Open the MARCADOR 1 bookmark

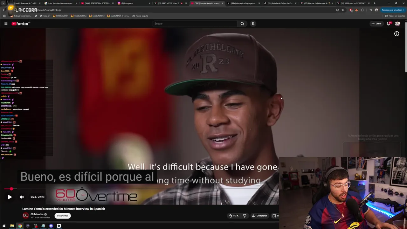[x=60, y=16]
